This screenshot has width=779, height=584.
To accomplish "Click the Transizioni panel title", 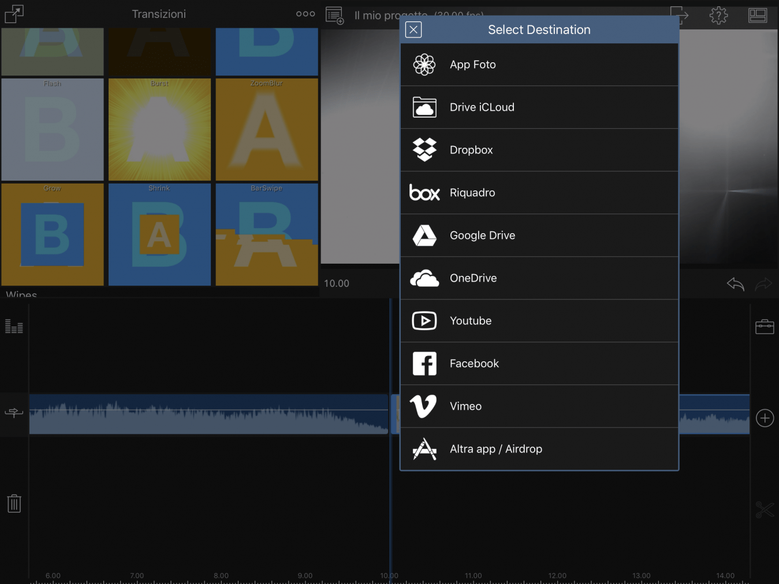I will [x=159, y=14].
